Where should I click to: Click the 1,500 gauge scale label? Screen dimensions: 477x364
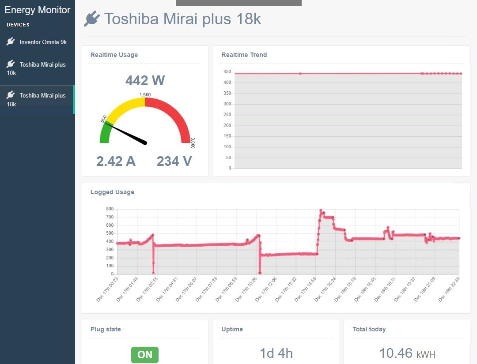pyautogui.click(x=145, y=94)
